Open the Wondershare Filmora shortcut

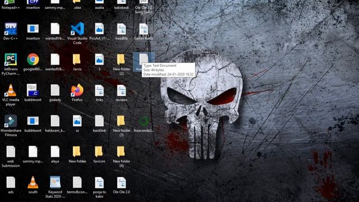[x=11, y=126]
